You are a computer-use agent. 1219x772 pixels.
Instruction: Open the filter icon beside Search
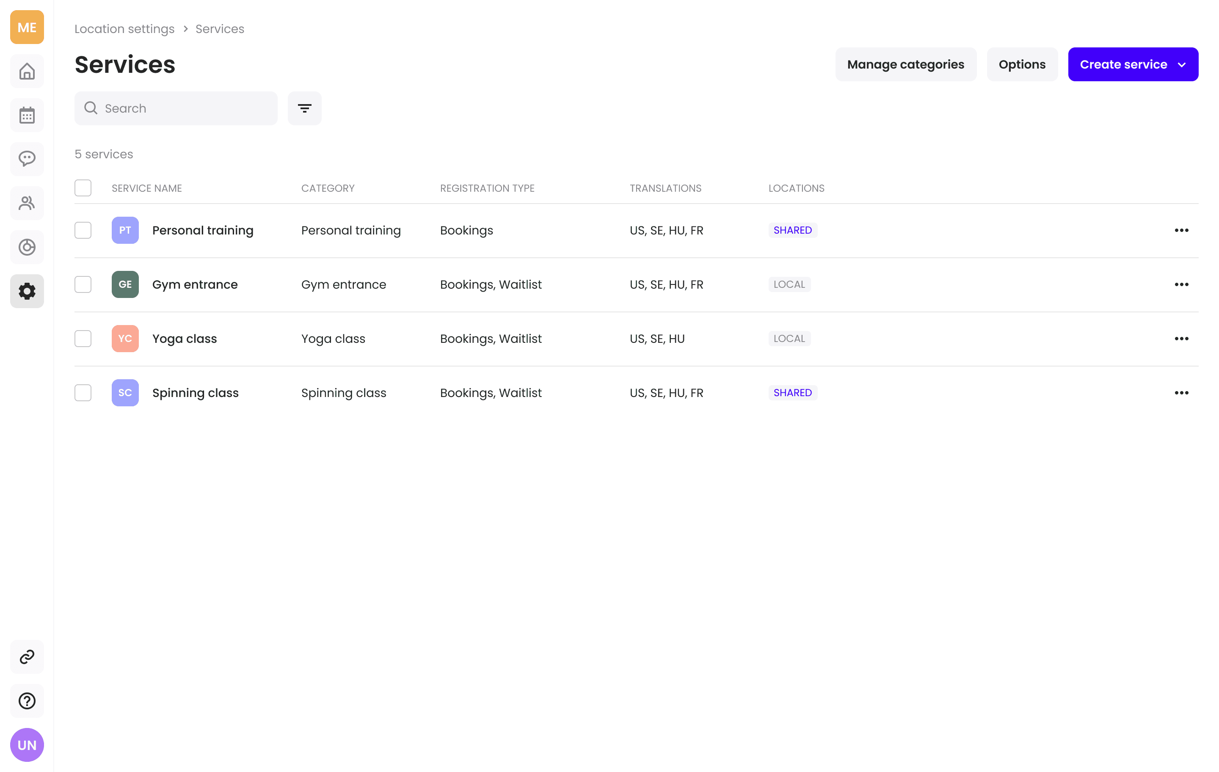305,108
